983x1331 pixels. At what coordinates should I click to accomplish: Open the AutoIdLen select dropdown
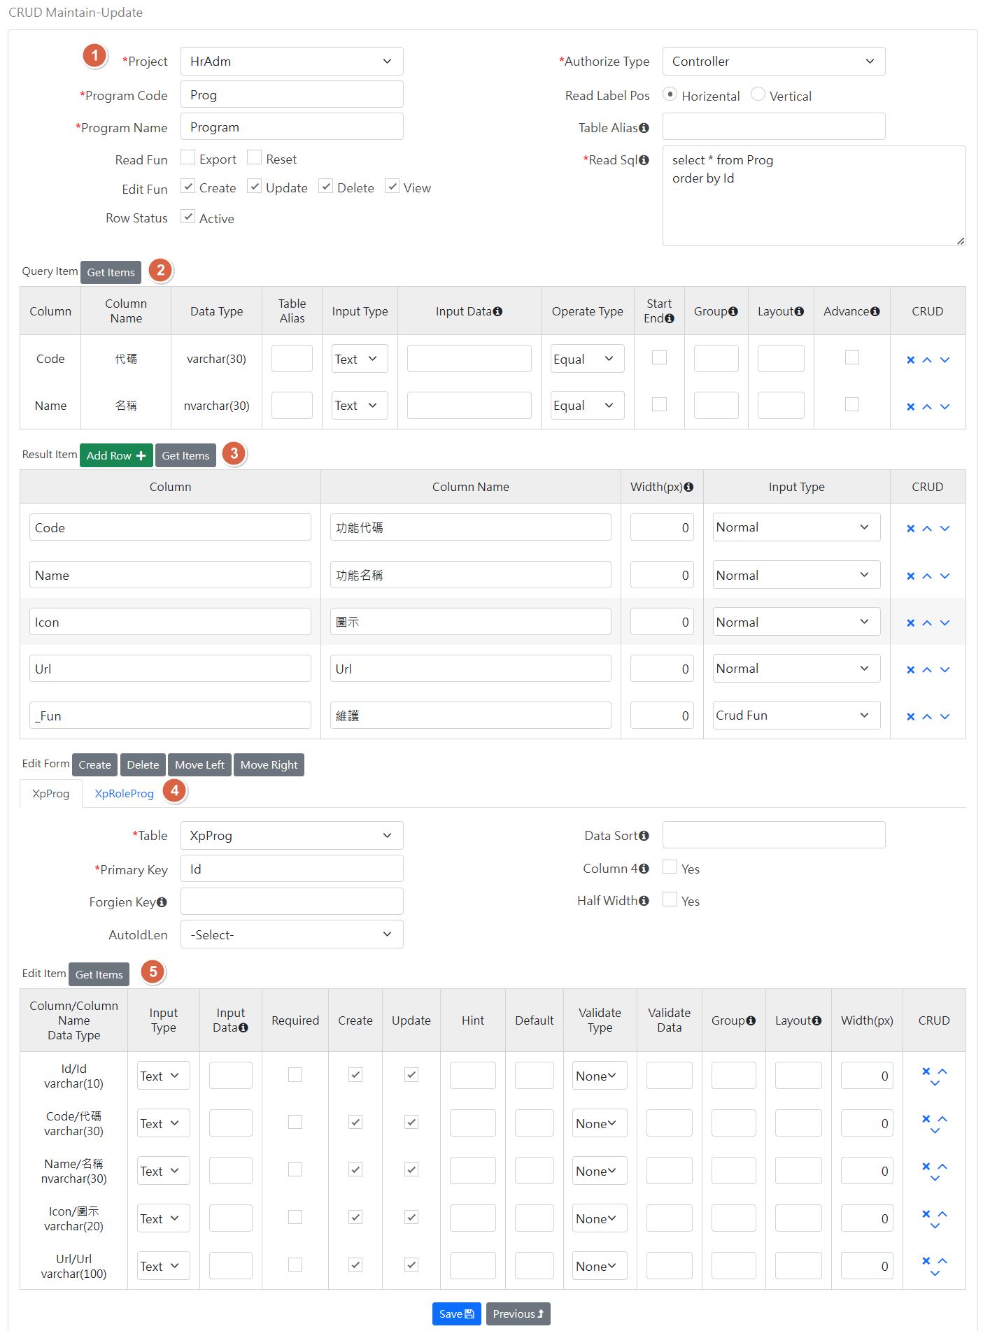(292, 934)
